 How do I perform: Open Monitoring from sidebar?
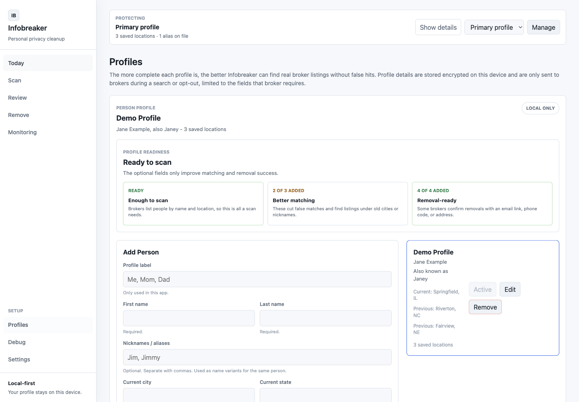[x=48, y=132]
